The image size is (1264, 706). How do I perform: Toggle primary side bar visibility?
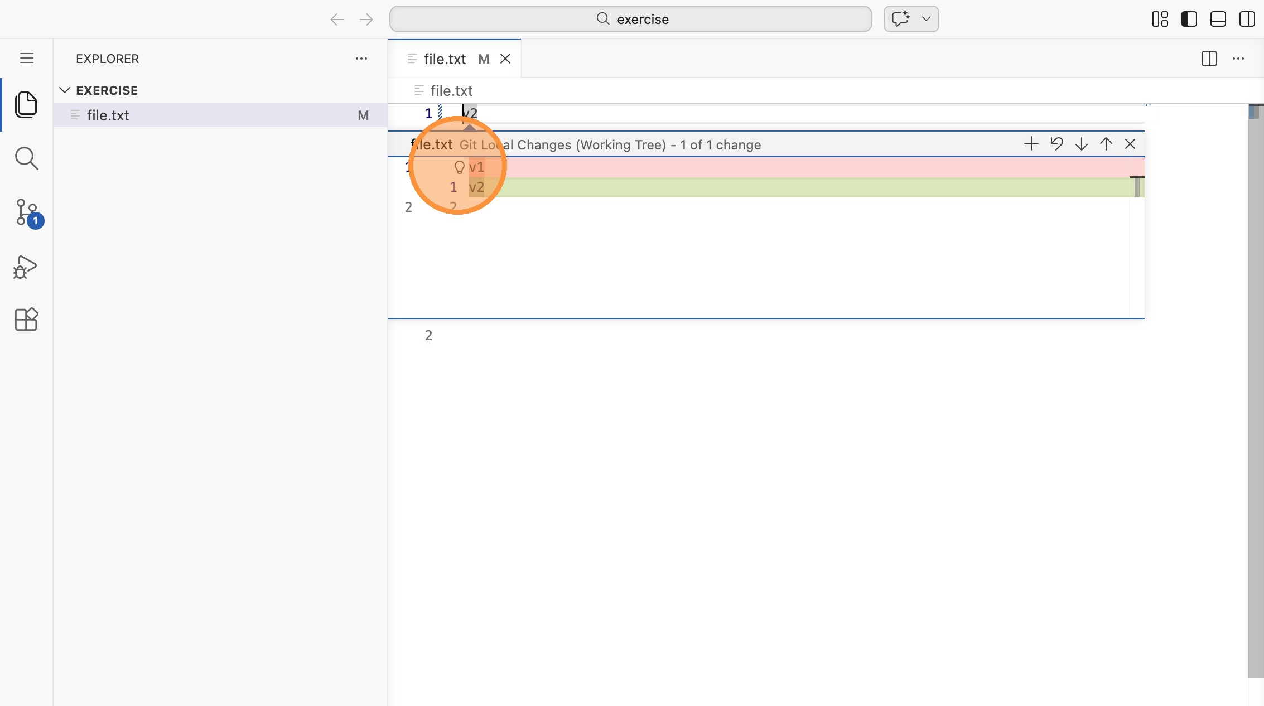[1189, 19]
